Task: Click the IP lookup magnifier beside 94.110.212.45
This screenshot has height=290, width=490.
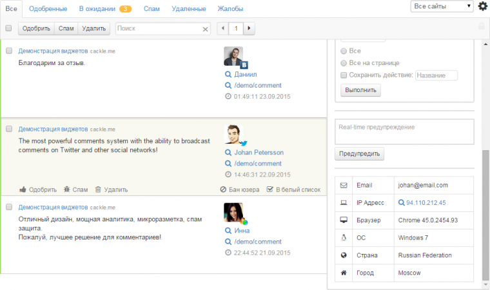Action: (x=402, y=202)
